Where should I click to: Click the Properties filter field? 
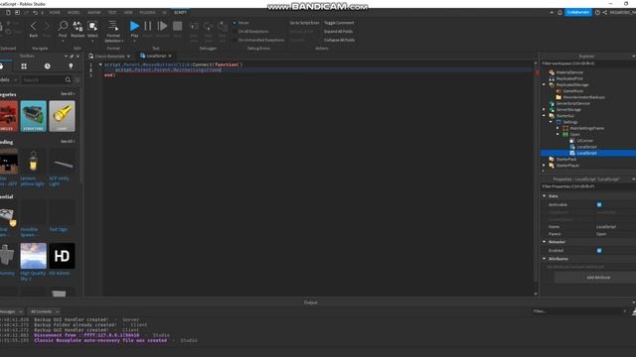(x=588, y=186)
